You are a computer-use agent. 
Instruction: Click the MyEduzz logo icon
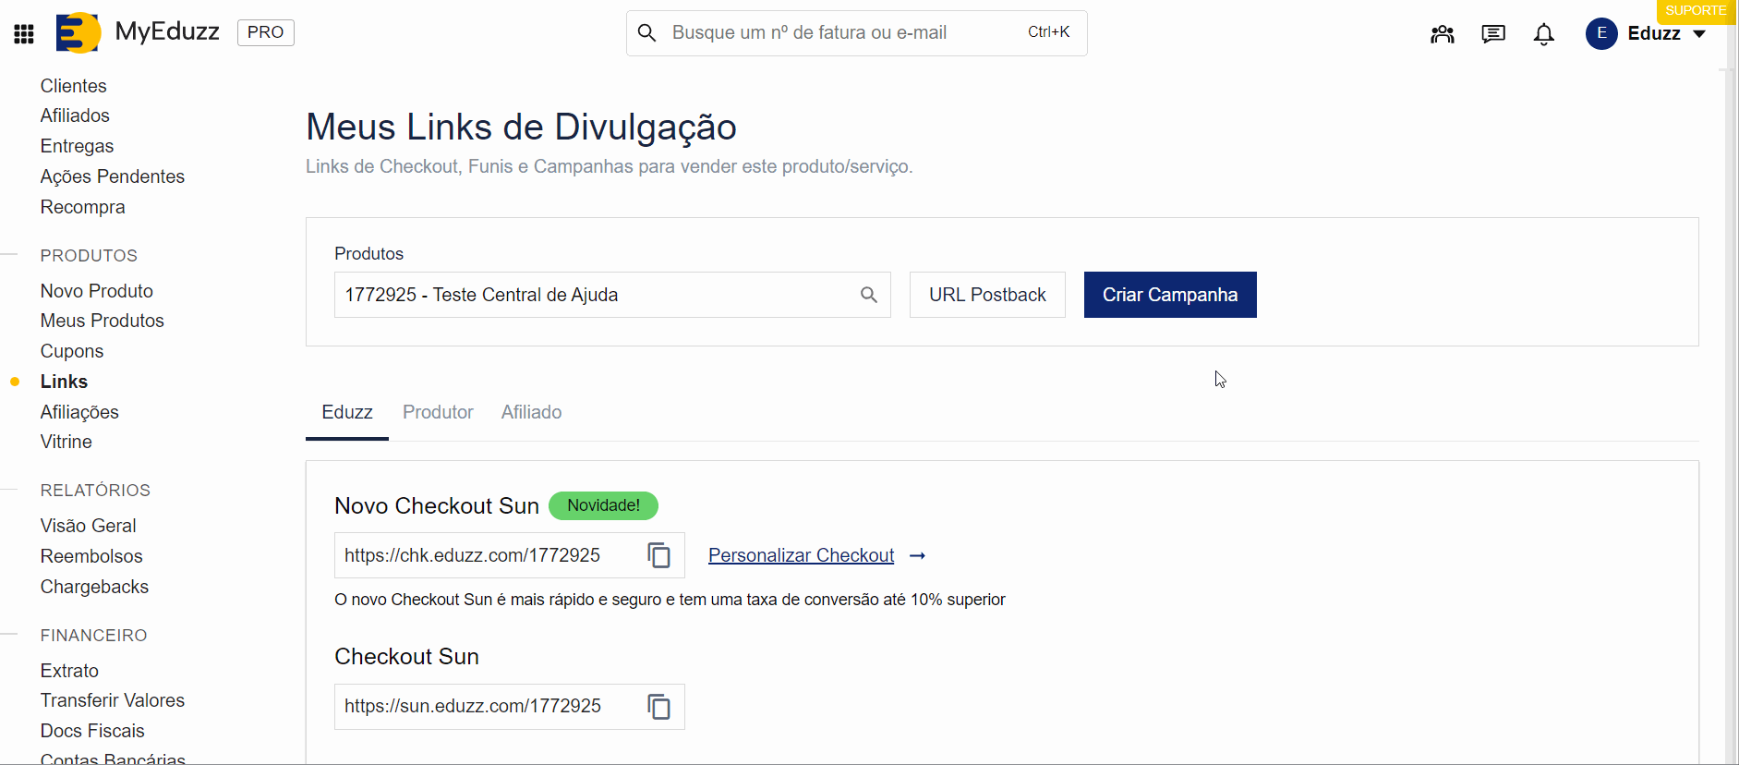(x=78, y=32)
